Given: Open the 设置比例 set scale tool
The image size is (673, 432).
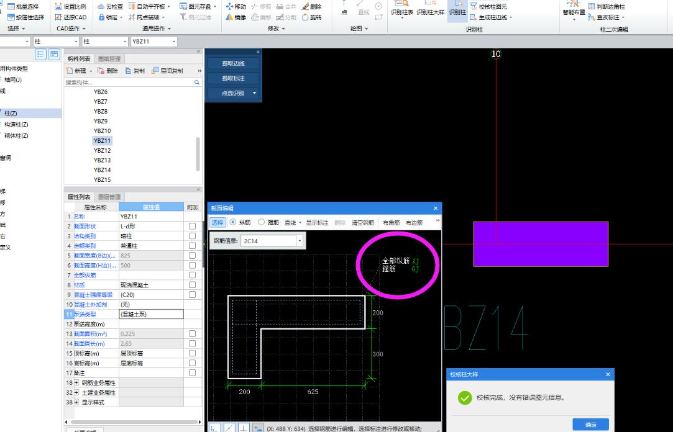Looking at the screenshot, I should pos(70,6).
